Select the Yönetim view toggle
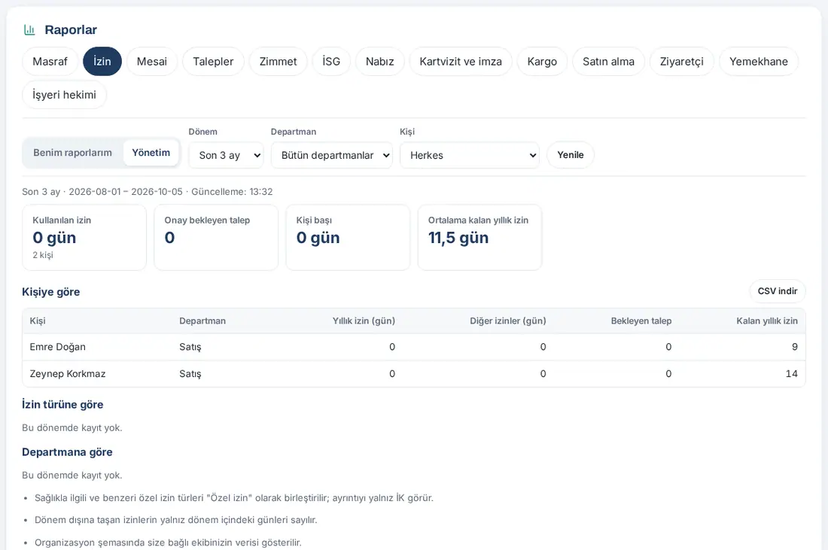 click(151, 153)
